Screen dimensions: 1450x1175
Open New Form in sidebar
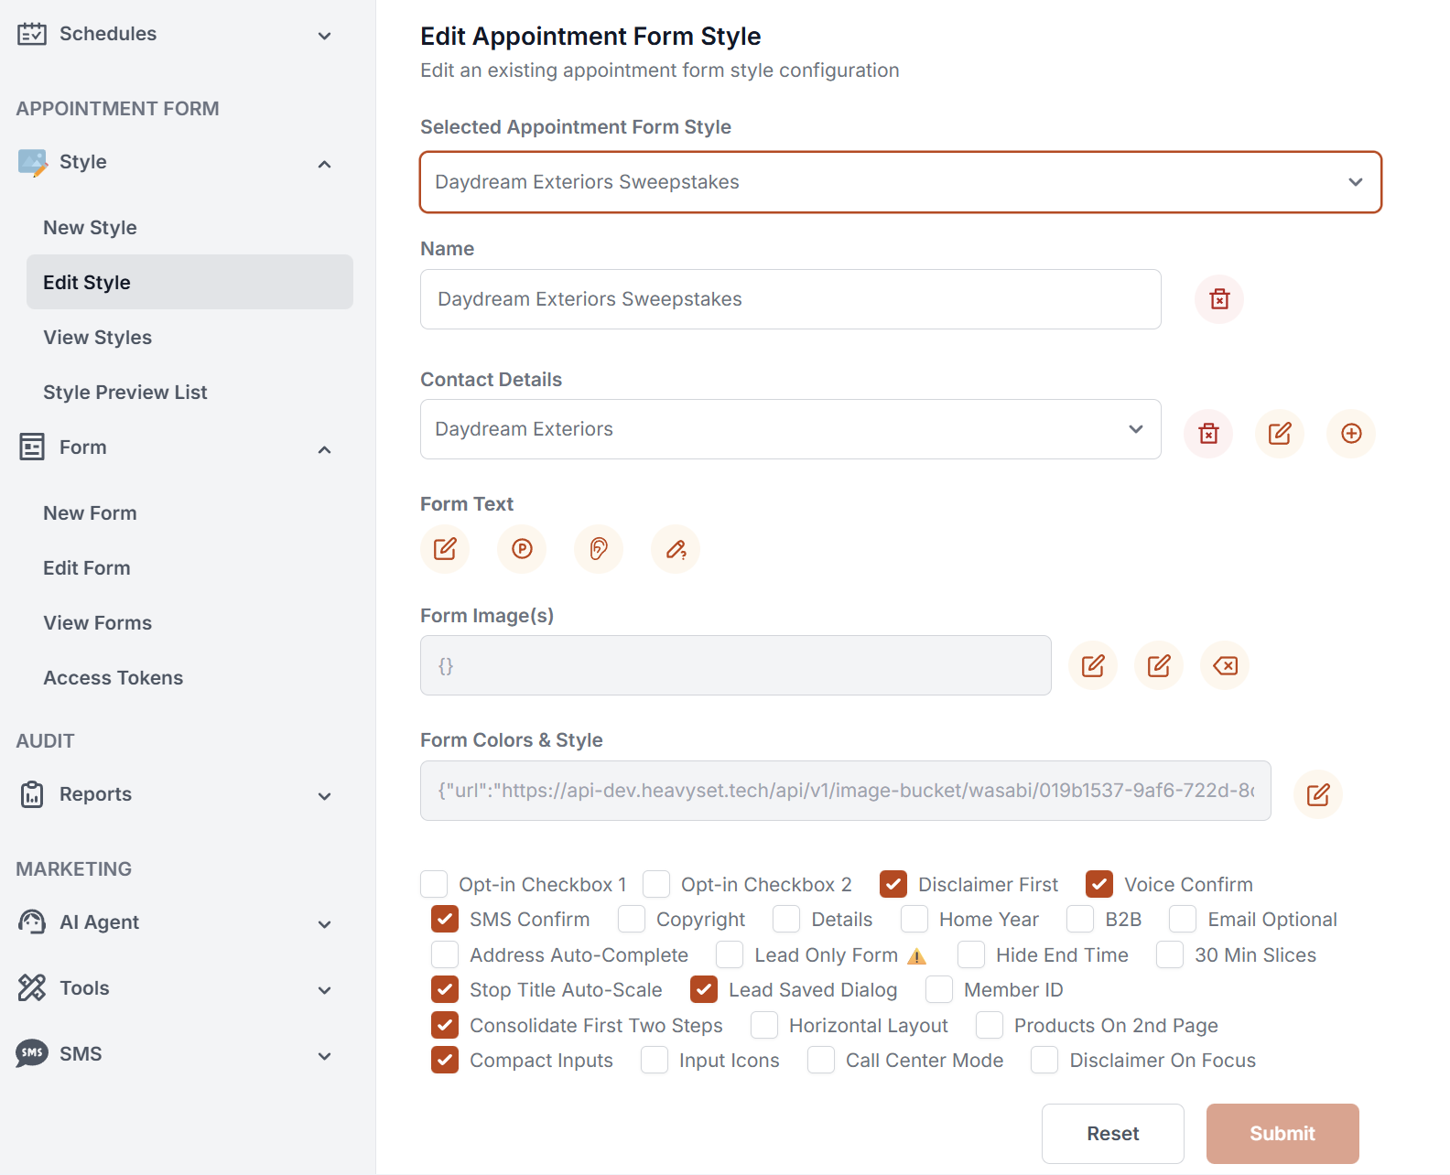coord(189,512)
